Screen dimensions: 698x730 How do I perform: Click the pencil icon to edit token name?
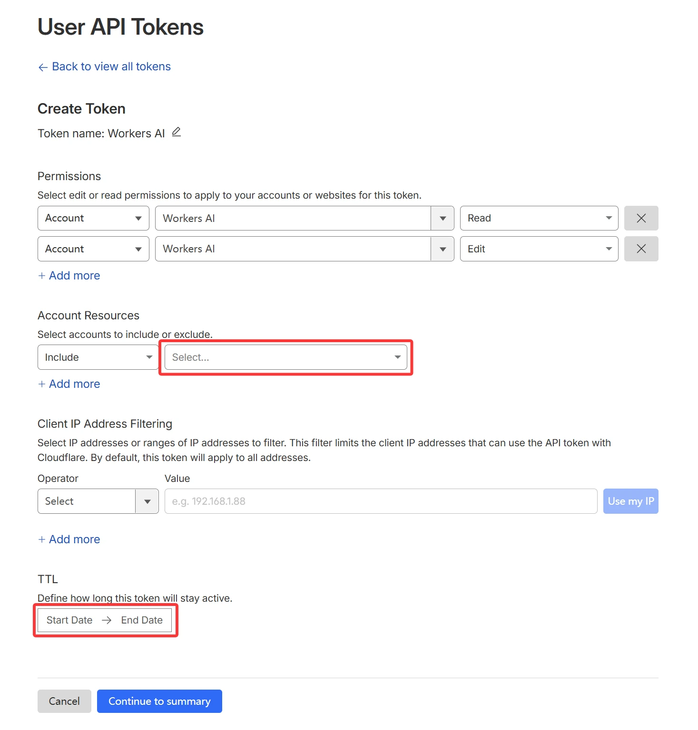(176, 132)
